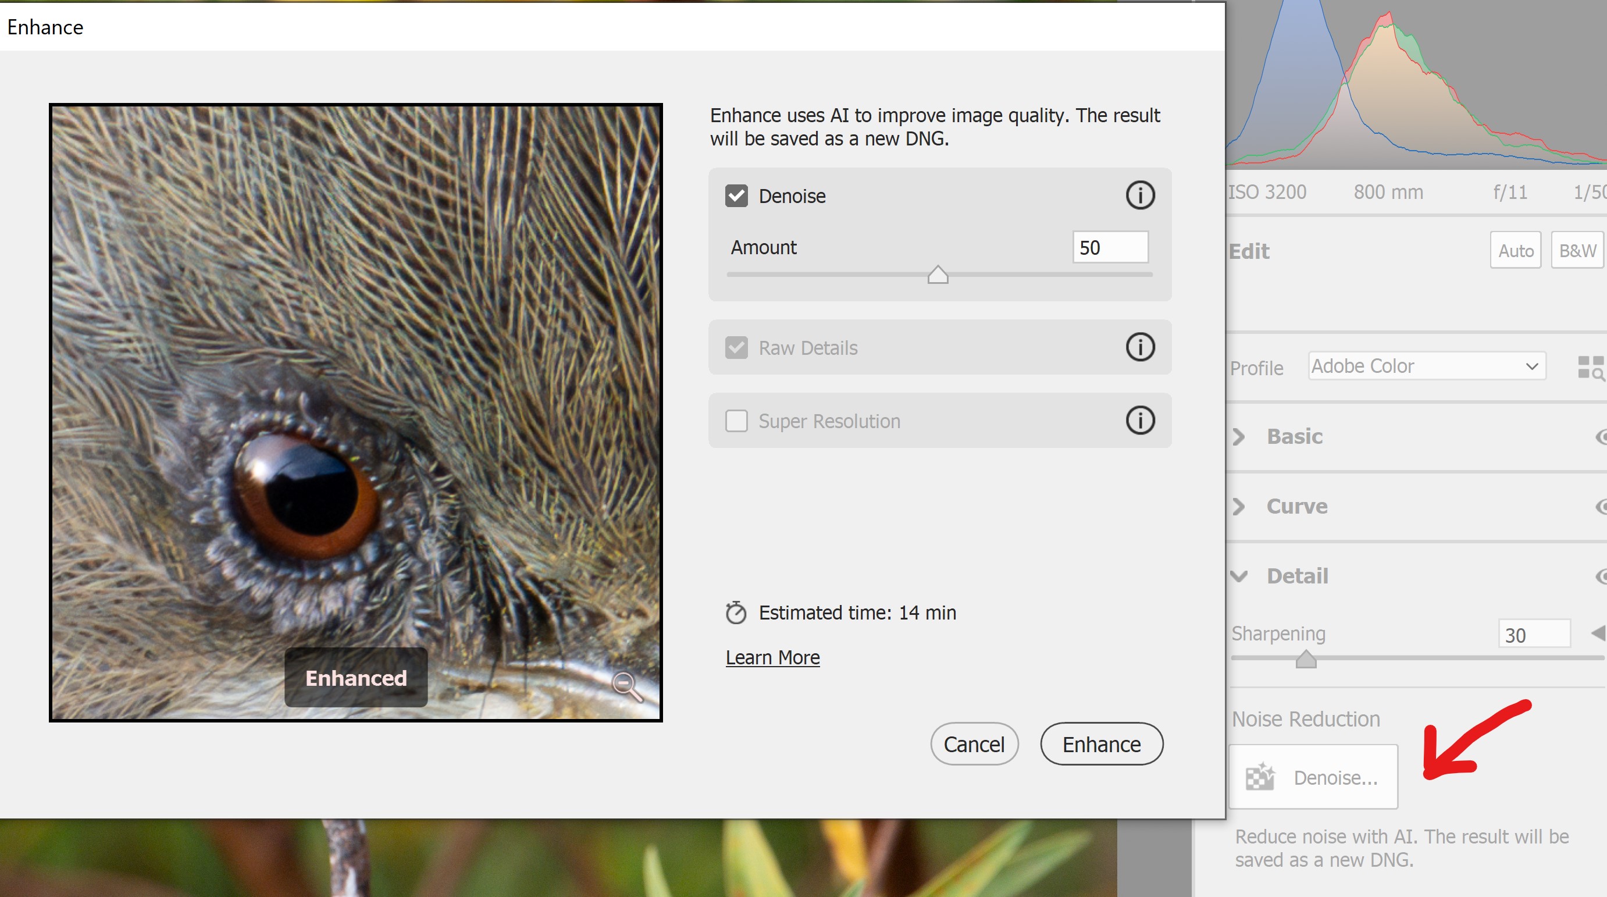This screenshot has width=1607, height=897.
Task: Click the Enhanced preview image
Action: pos(355,412)
